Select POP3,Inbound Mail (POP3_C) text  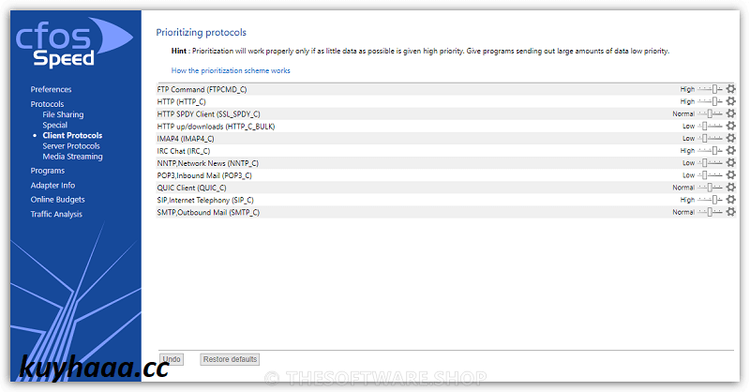coord(204,175)
